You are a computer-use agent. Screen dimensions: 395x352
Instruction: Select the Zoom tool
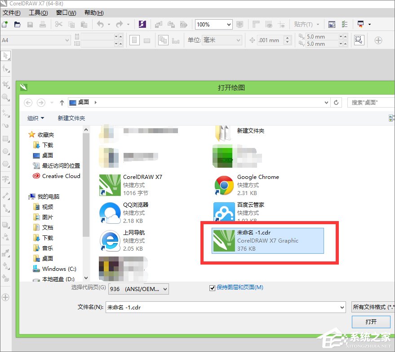6,97
